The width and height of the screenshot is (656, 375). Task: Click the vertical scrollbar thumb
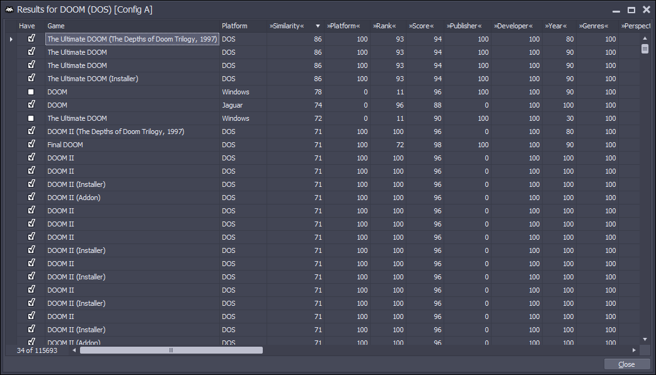click(645, 49)
